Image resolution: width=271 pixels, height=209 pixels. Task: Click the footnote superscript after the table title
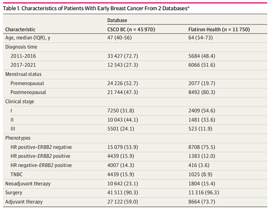coord(188,7)
